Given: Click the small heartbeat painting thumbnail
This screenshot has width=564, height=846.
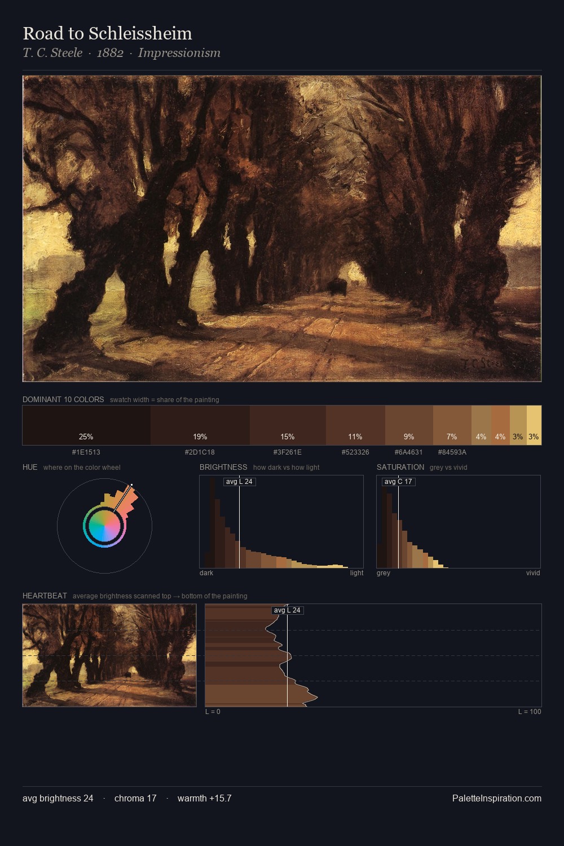Looking at the screenshot, I should point(109,655).
